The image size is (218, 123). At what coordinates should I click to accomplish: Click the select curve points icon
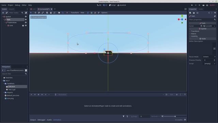coord(88,13)
